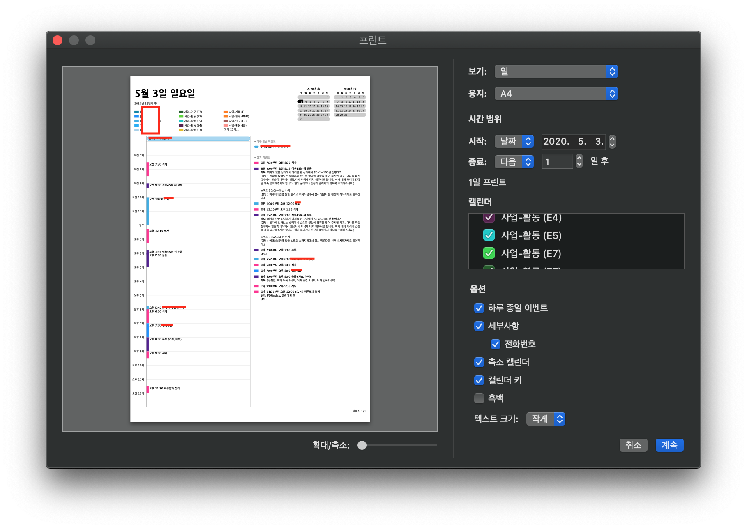The height and width of the screenshot is (529, 747).
Task: Toggle the 하루 종일 이벤트 checkbox
Action: 479,308
